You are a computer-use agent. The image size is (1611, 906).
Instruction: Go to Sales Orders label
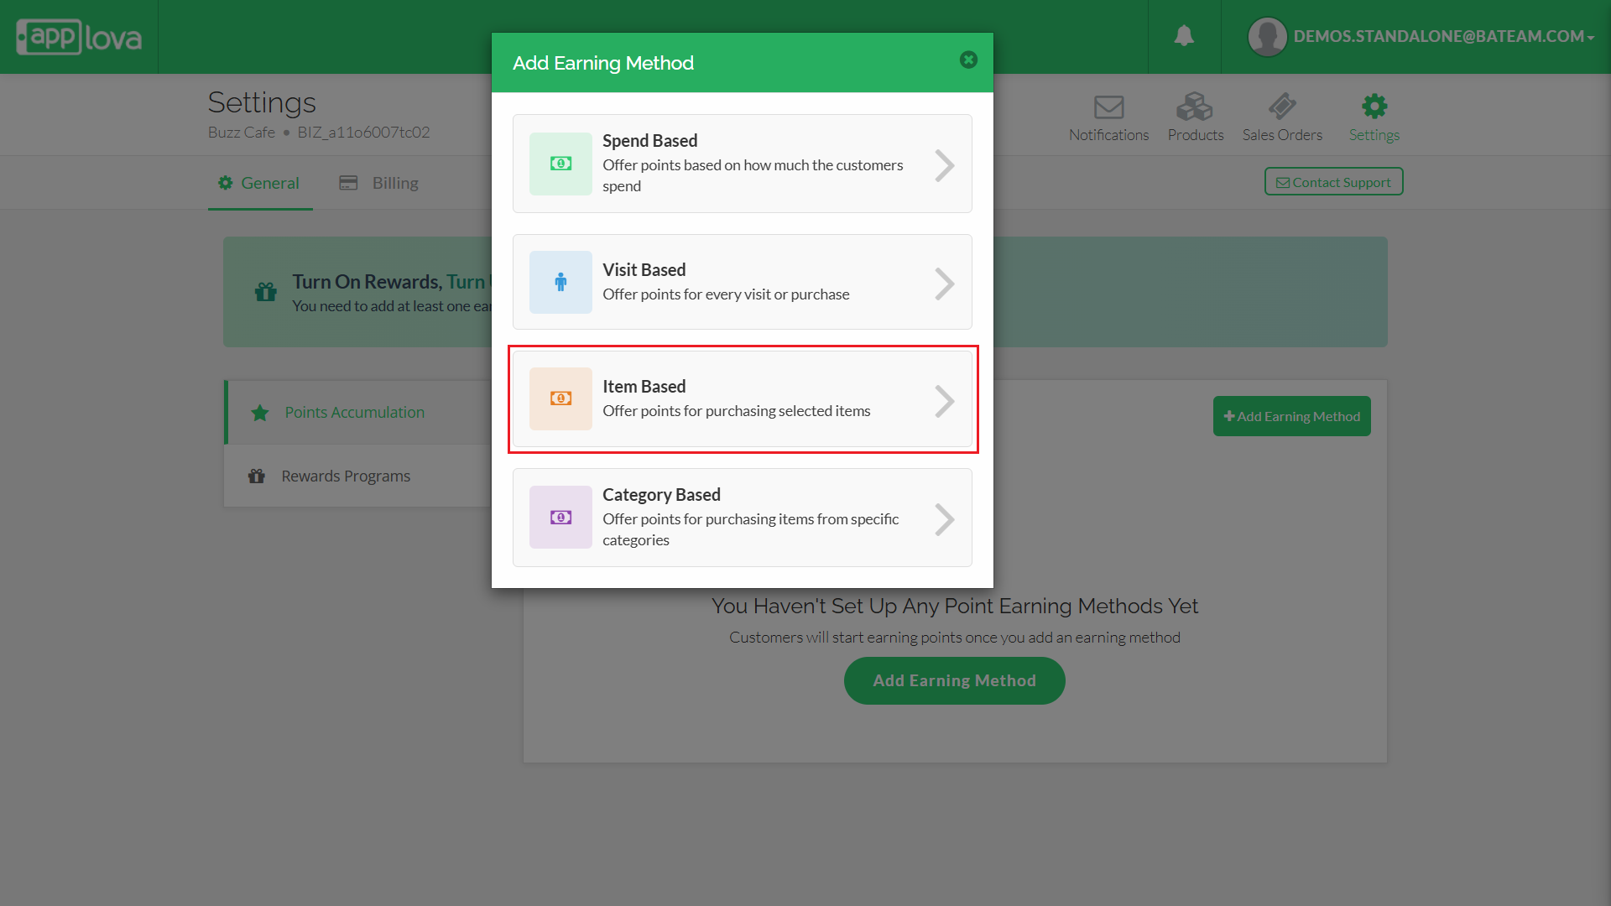tap(1282, 135)
